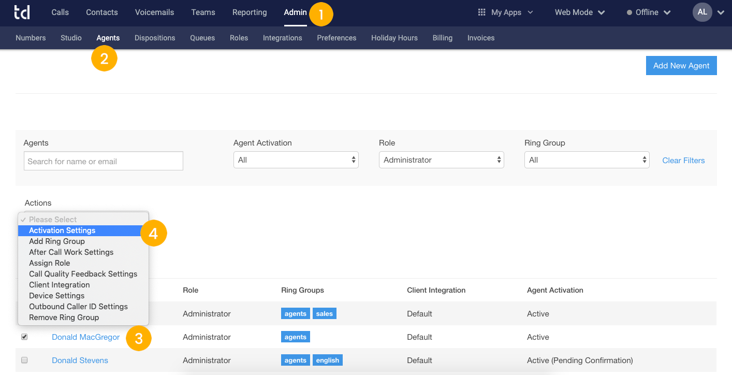Click agents tag in Donald MacGregor row
This screenshot has height=375, width=732.
coord(296,337)
